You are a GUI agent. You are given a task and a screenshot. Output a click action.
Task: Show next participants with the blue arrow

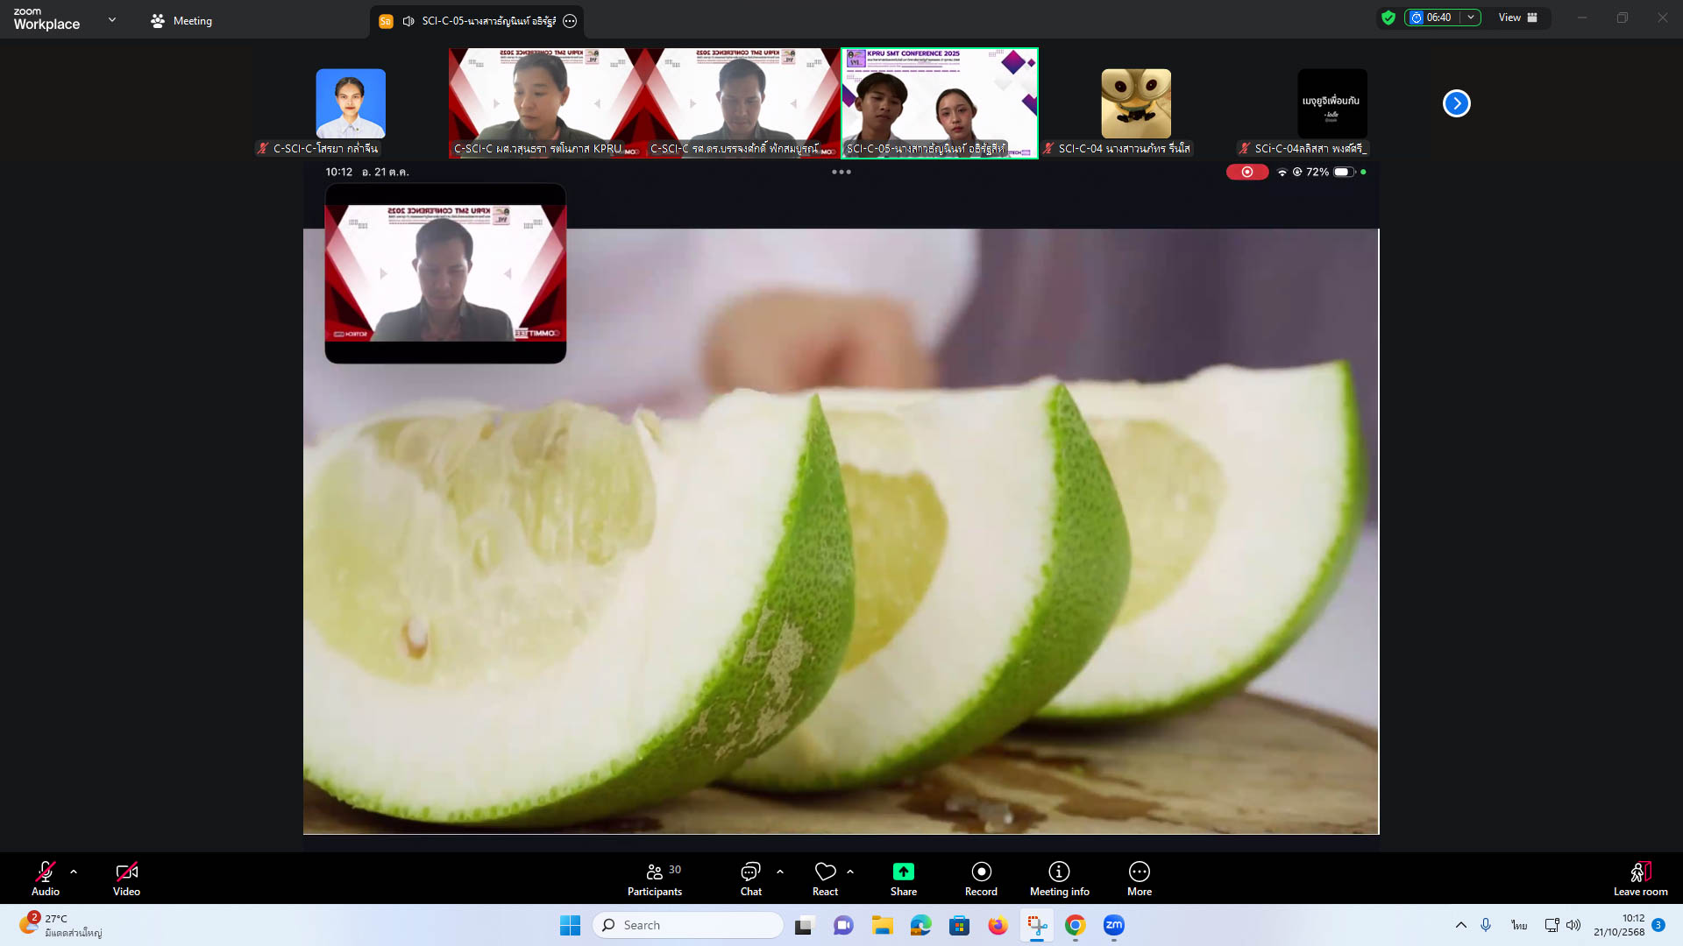(1456, 103)
